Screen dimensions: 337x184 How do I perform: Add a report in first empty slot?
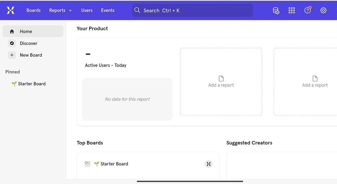[x=221, y=82]
